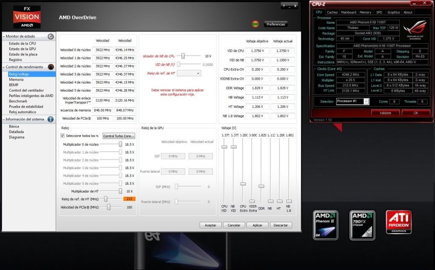Select Memoria in the sidebar
The height and width of the screenshot is (270, 435).
pos(16,80)
